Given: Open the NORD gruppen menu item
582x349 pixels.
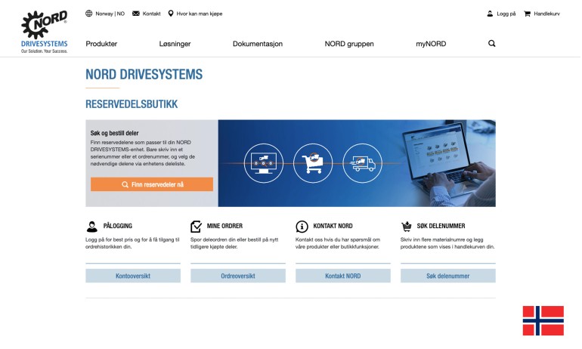Looking at the screenshot, I should [348, 44].
